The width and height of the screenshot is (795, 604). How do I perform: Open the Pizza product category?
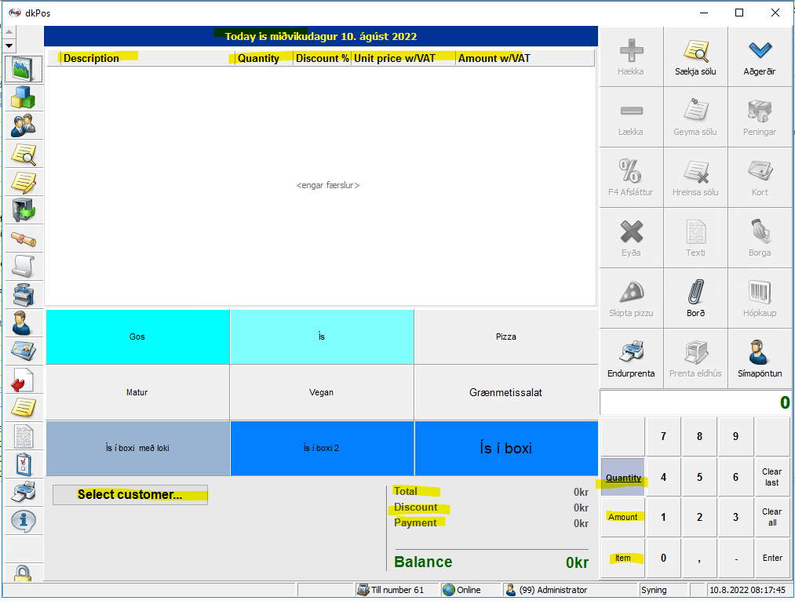[x=506, y=337]
